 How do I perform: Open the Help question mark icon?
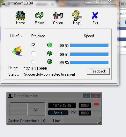click(x=77, y=16)
